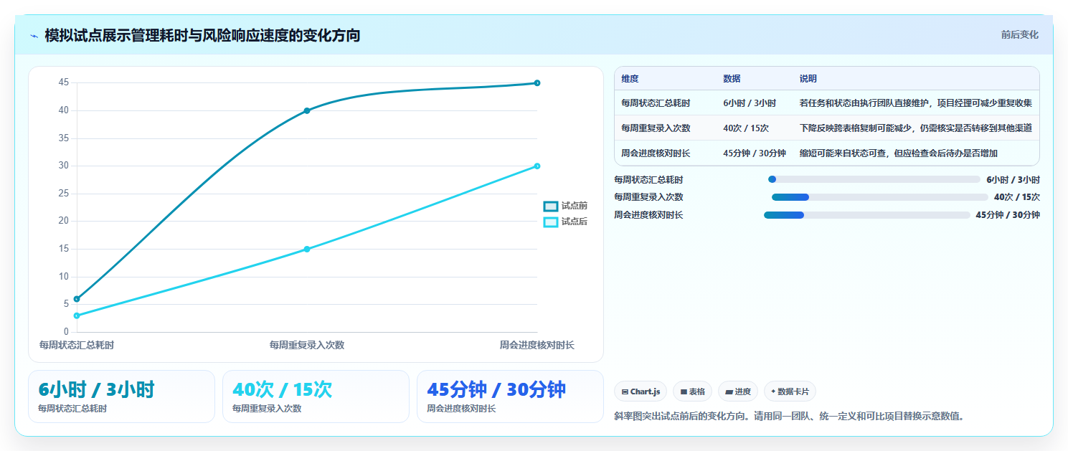The height and width of the screenshot is (451, 1068).
Task: Click the 每周重复录入次数 progress bar
Action: click(x=879, y=197)
